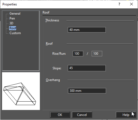Click the Rise value field before the slash

[x=78, y=54]
